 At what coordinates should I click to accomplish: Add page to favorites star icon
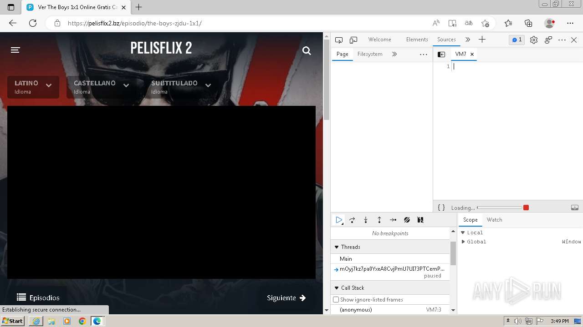coord(485,23)
